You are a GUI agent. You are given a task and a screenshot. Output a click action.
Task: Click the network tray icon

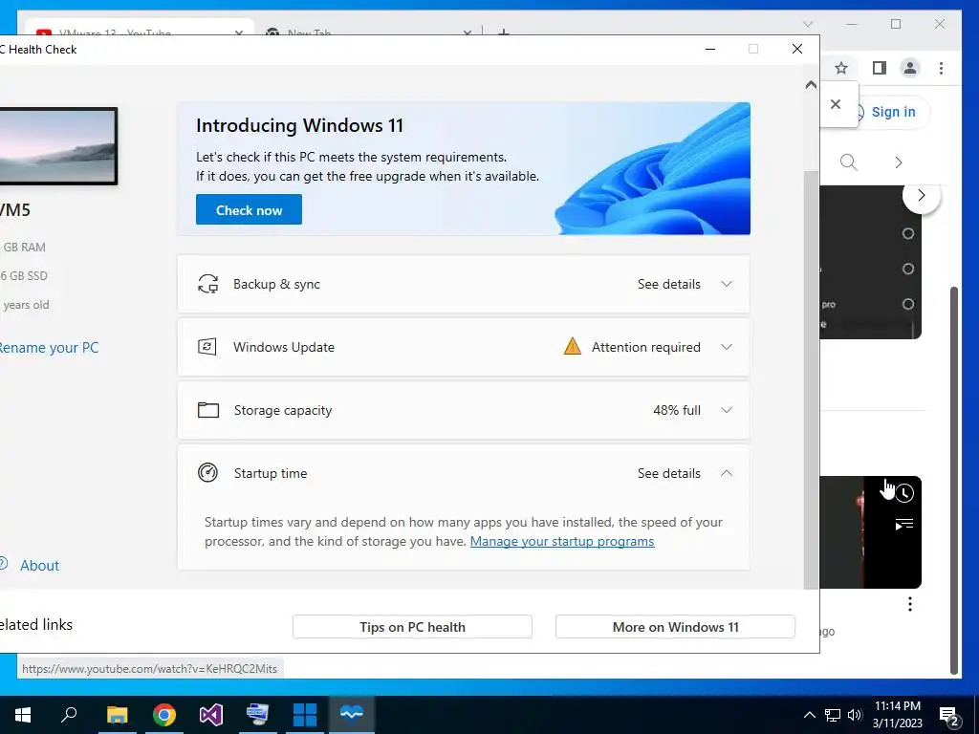coord(833,715)
